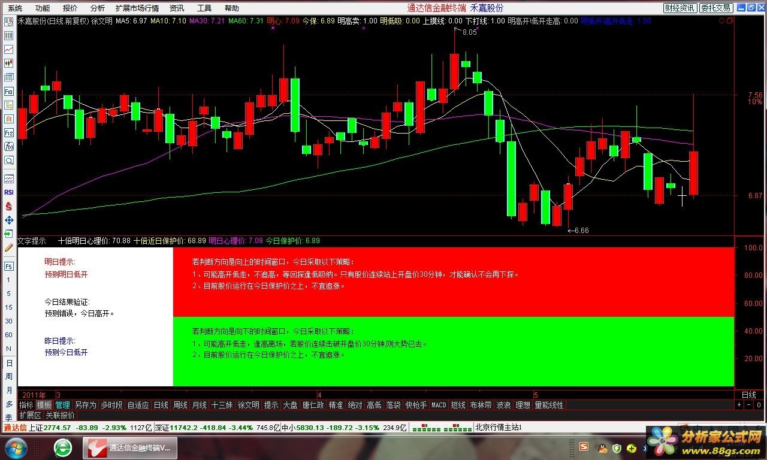Open the 系统 menu

coord(15,8)
